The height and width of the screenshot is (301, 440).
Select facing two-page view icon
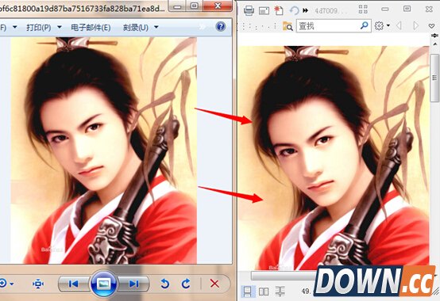pos(264,291)
